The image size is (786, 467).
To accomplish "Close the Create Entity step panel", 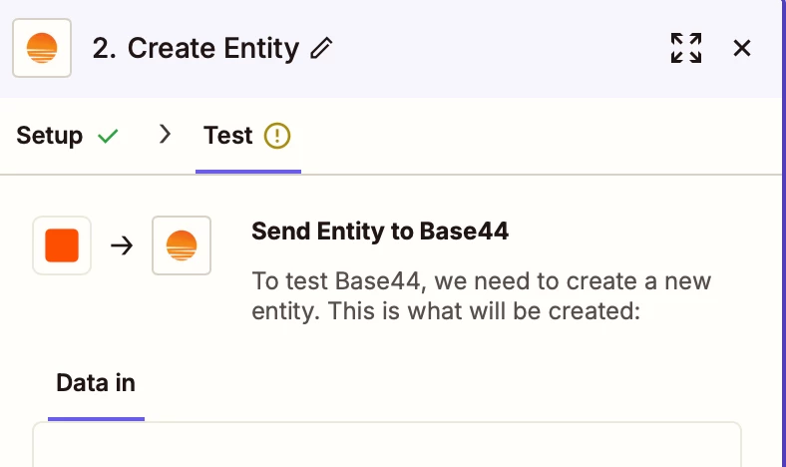I will pyautogui.click(x=742, y=48).
